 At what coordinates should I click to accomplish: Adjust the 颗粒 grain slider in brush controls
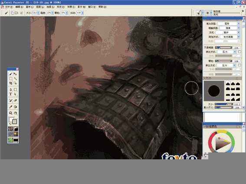click(x=223, y=61)
